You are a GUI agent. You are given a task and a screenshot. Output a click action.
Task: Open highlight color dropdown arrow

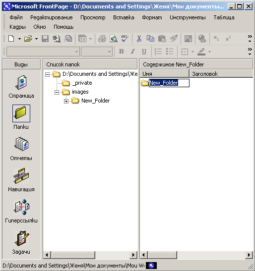209,52
